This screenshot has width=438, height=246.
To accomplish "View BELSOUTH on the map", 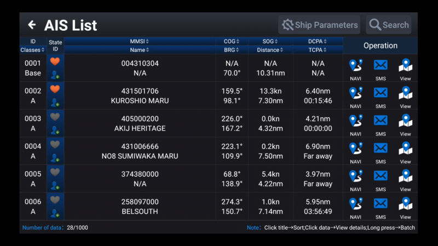I will click(405, 204).
